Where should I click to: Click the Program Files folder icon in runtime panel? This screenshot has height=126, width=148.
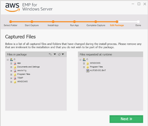(x=88, y=67)
